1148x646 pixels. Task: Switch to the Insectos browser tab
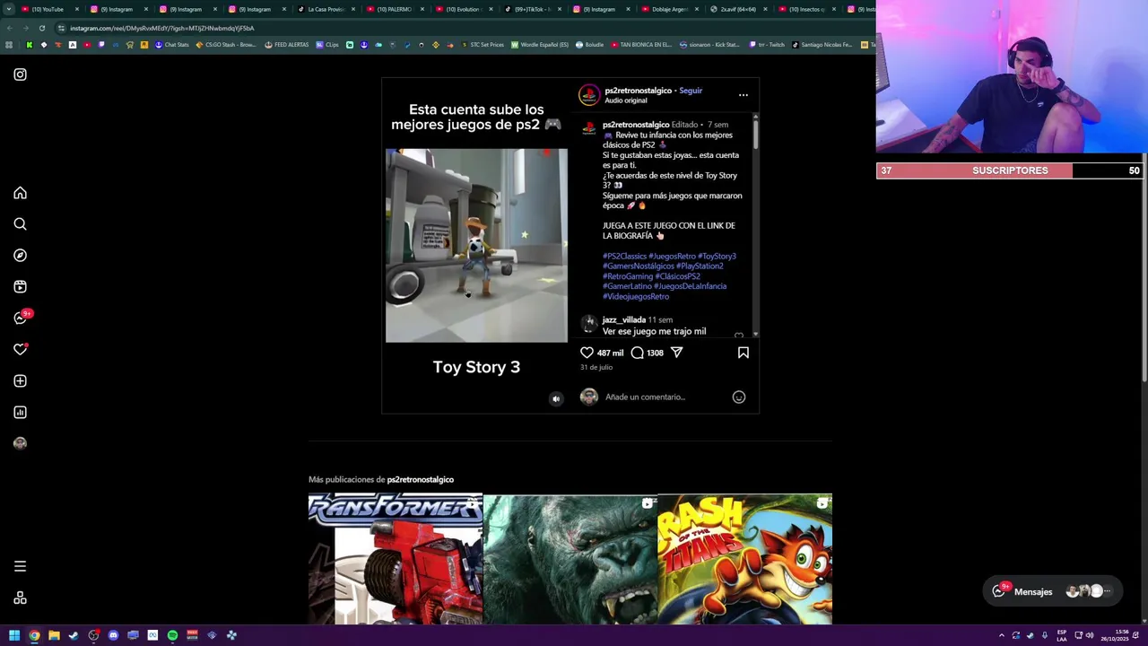[808, 9]
